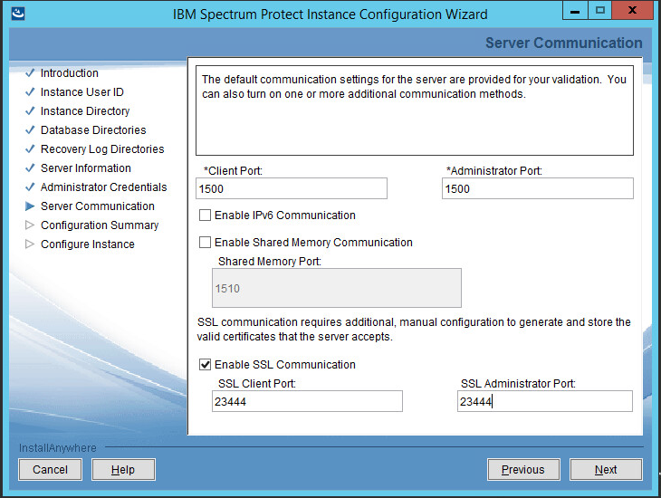The width and height of the screenshot is (661, 498).
Task: Click the triangle icon beside Configure Instance
Action: tap(30, 244)
